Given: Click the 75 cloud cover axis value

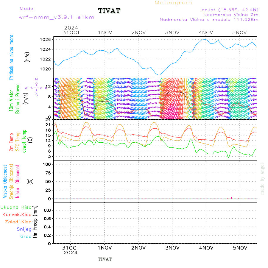Looking at the screenshot, I should (x=48, y=173).
